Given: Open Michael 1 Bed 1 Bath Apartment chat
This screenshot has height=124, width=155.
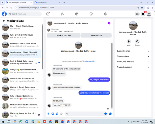Looking at the screenshot, I should [x=21, y=106].
